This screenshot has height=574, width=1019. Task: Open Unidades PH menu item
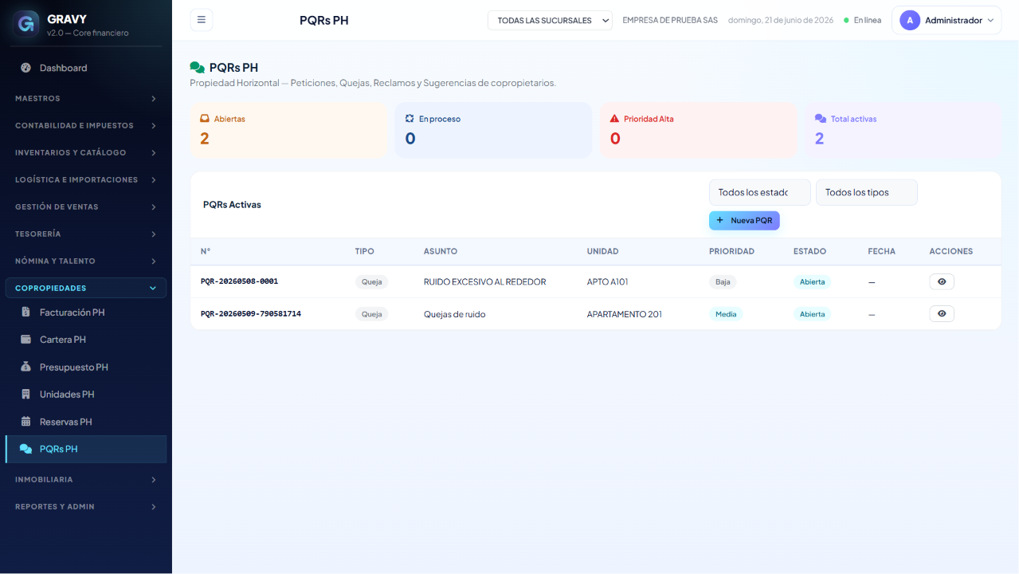[x=86, y=394]
